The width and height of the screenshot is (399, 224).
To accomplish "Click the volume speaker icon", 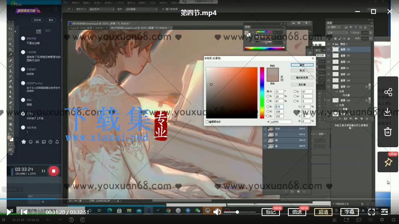I will click(x=217, y=212).
